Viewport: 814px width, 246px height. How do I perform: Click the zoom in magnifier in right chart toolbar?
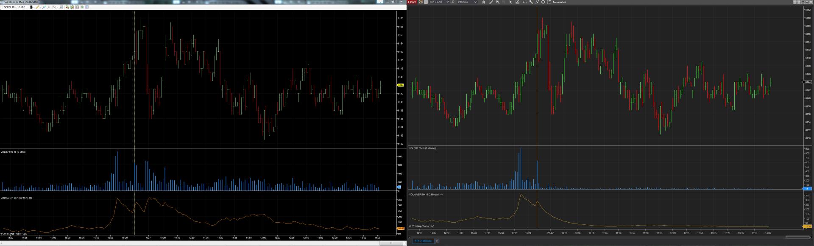pos(498,2)
